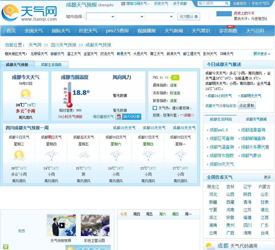Viewport: 275px width, 250px height.
Task: Select 周四 tab in the lower panel
Action: pos(137,214)
